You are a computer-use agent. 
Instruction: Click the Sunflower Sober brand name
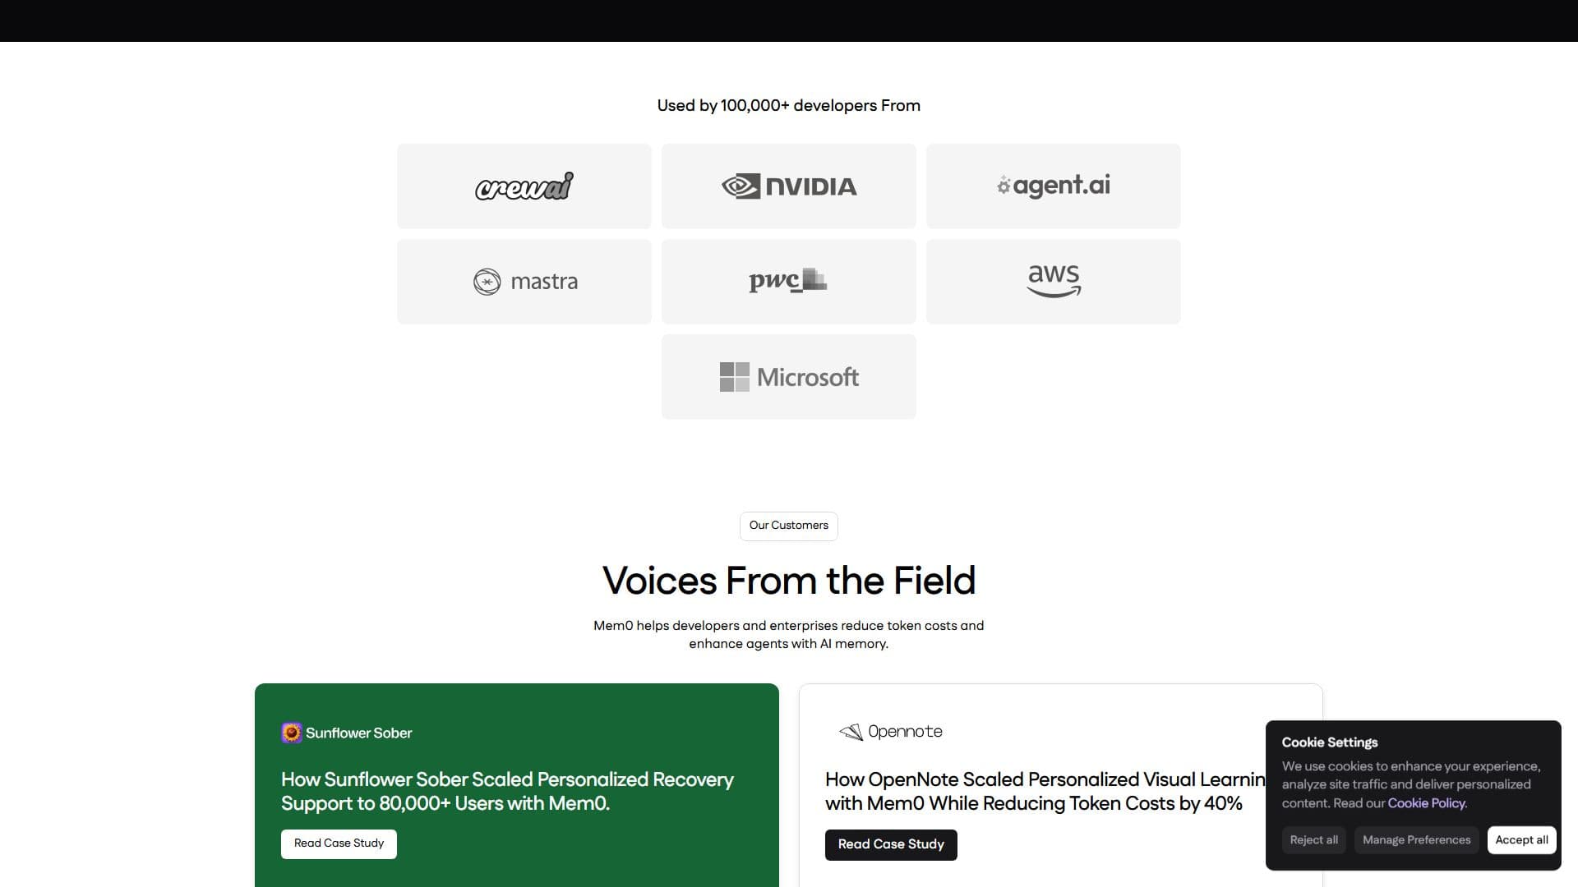(359, 733)
